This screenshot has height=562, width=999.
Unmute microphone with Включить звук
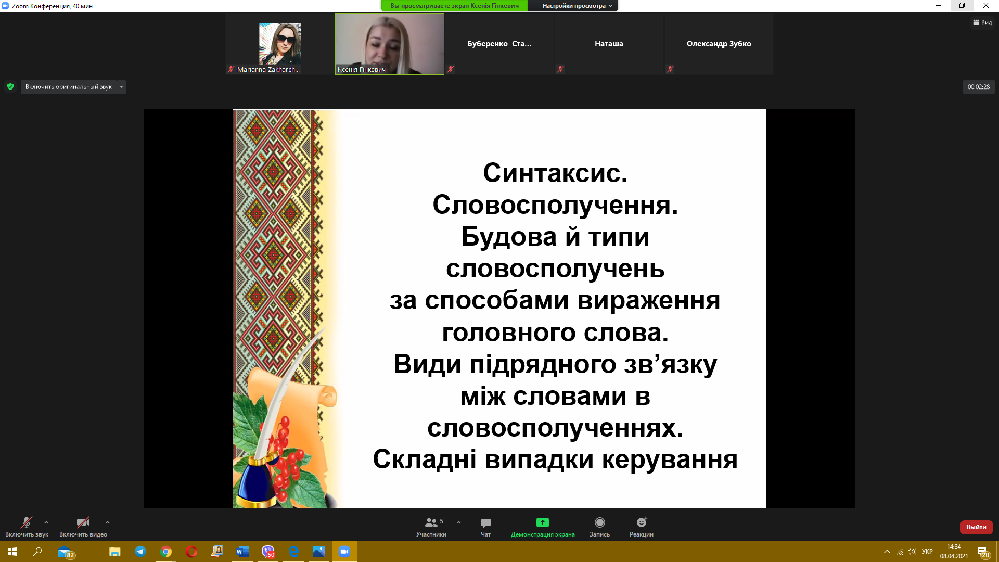coord(27,527)
